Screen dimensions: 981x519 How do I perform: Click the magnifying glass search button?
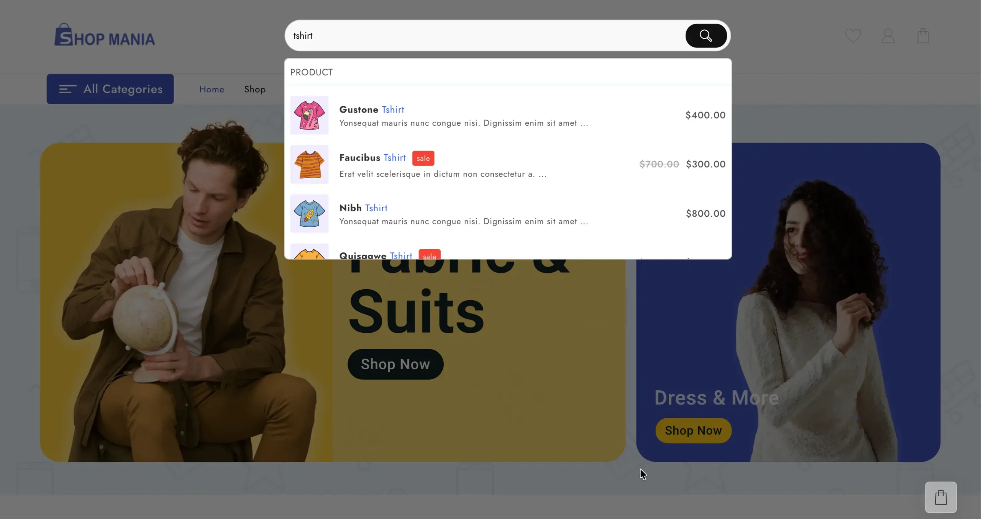pyautogui.click(x=705, y=36)
